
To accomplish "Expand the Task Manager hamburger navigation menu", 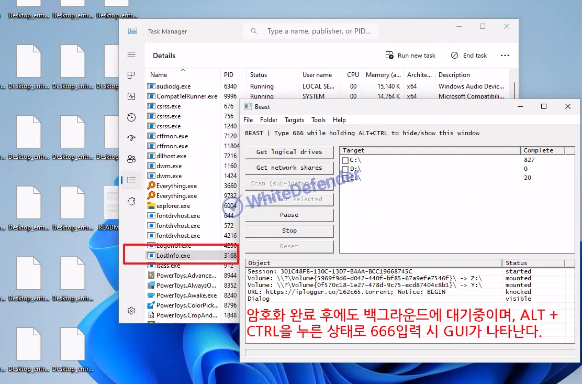I will (131, 55).
